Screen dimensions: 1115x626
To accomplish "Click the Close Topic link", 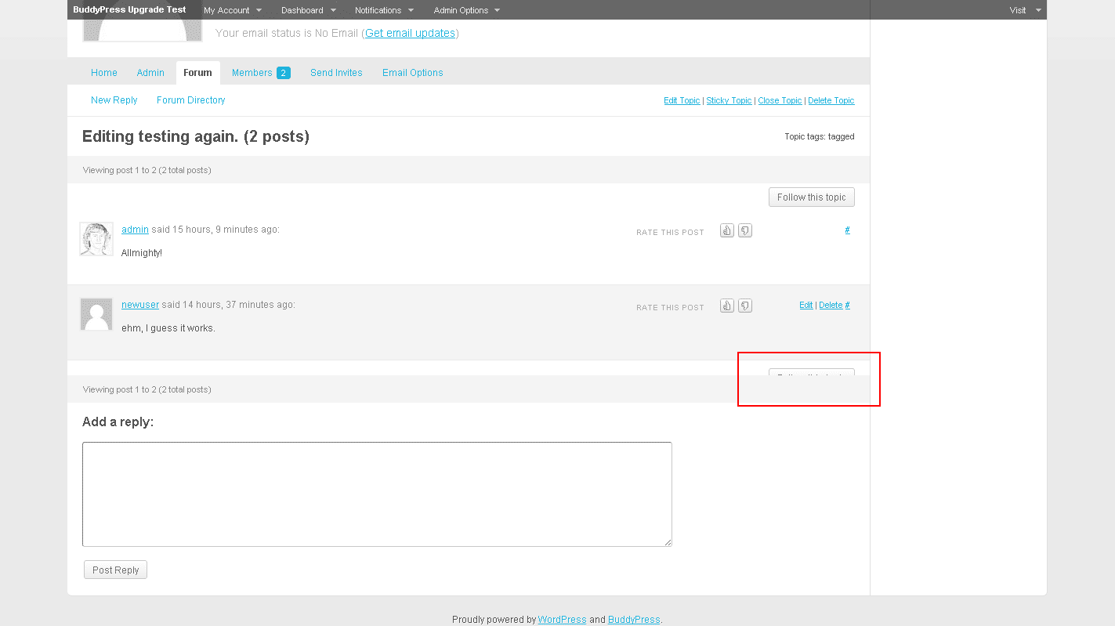I will pyautogui.click(x=780, y=101).
